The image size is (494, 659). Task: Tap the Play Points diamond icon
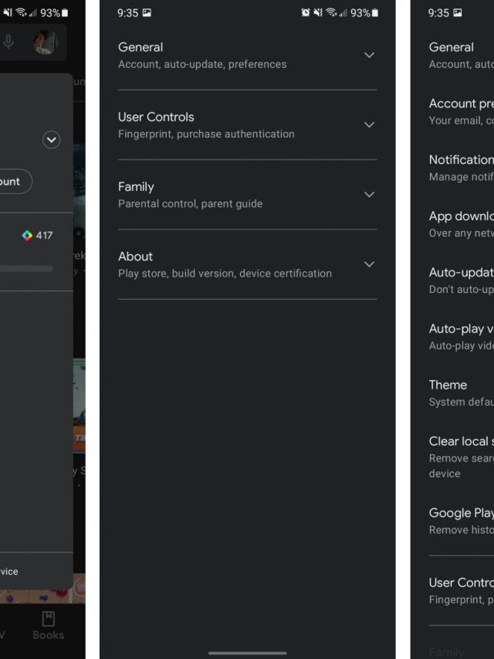pos(27,235)
